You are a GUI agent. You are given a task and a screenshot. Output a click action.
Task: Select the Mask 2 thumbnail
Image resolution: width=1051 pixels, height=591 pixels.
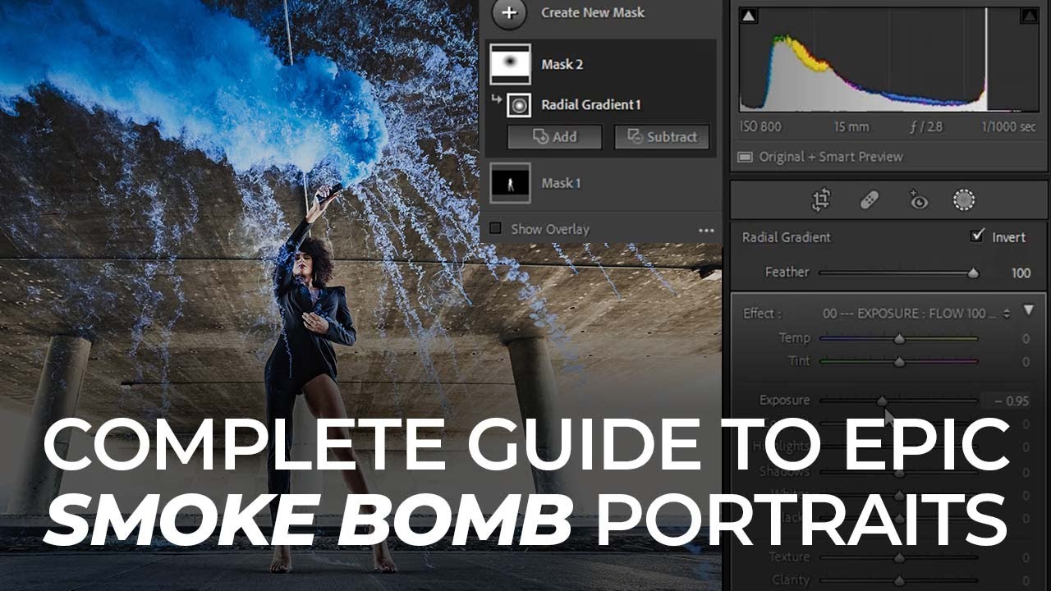(x=510, y=65)
